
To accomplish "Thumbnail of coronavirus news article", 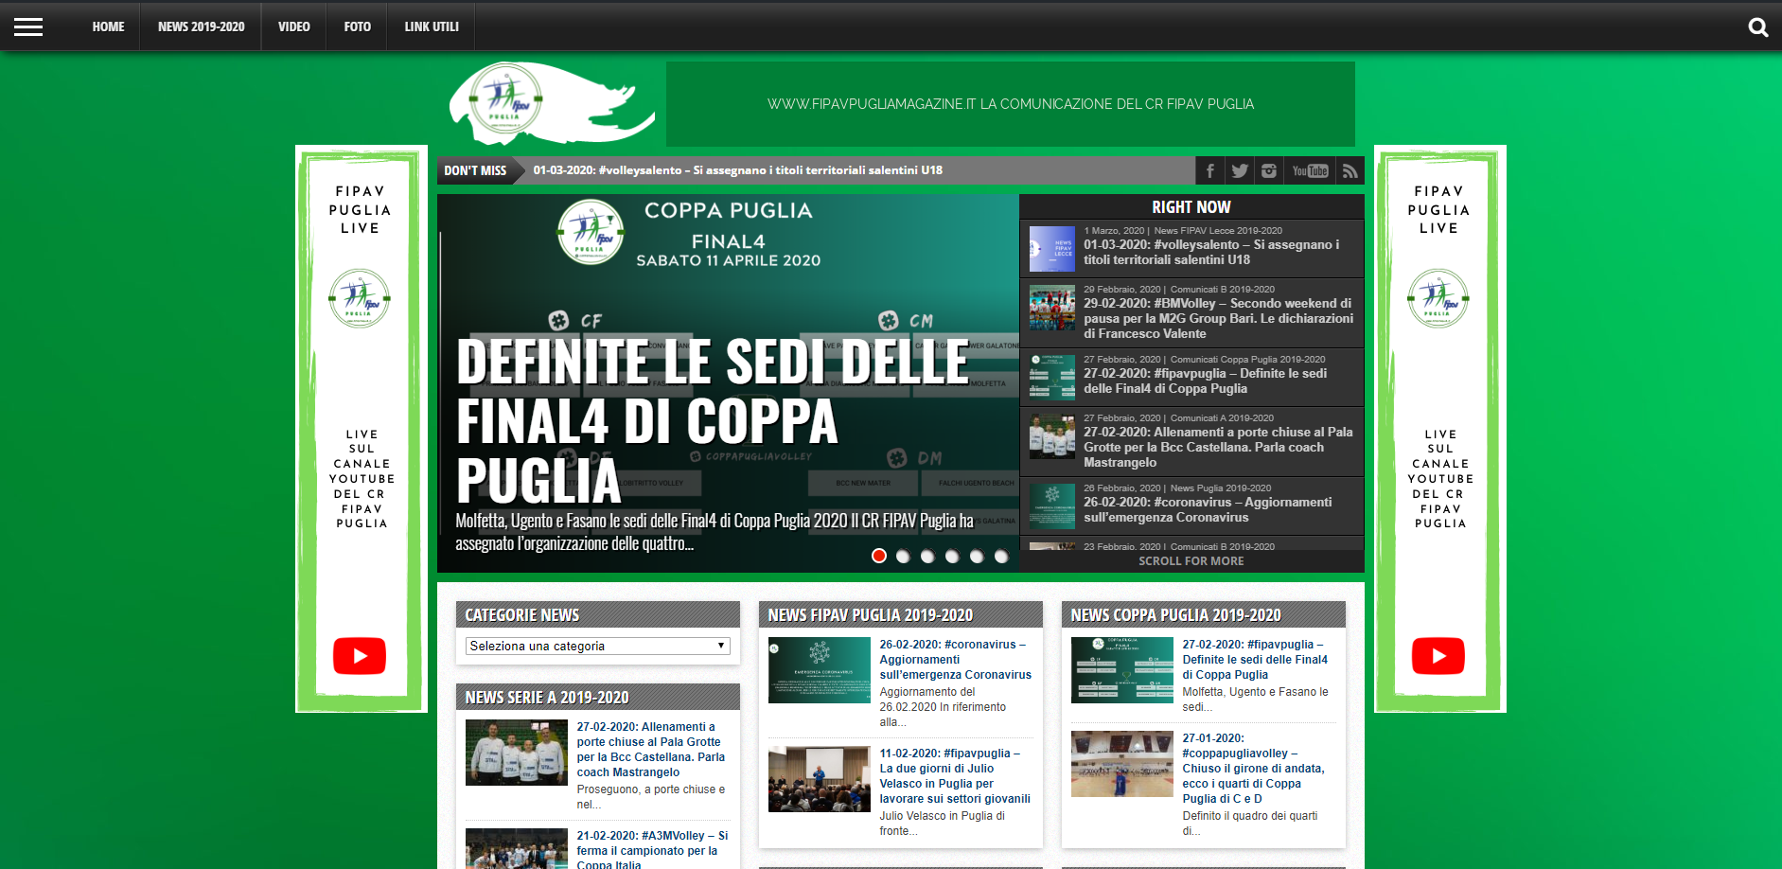I will click(x=820, y=670).
